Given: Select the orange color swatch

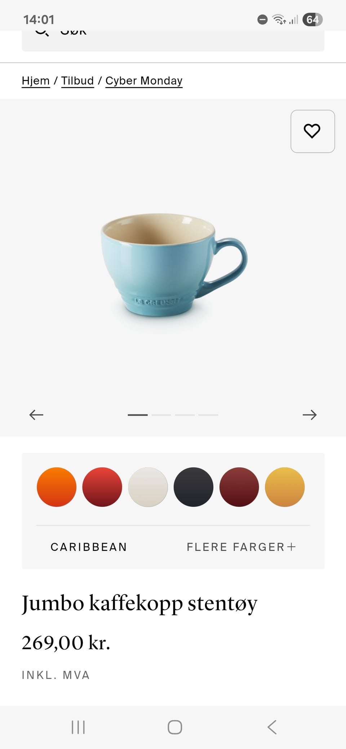Looking at the screenshot, I should 57,487.
